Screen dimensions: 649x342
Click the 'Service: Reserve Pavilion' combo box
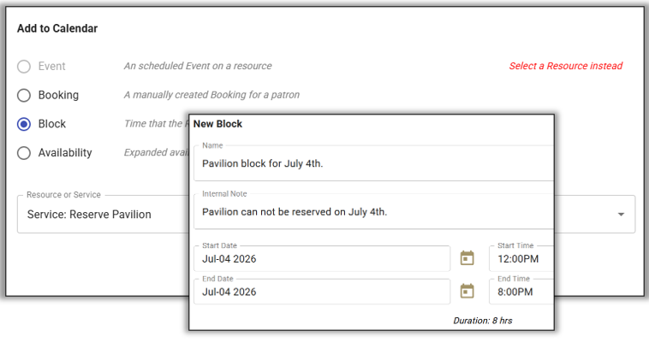103,215
